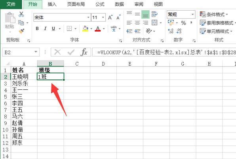
Task: Open font size dropdown showing 11
Action: click(103, 17)
